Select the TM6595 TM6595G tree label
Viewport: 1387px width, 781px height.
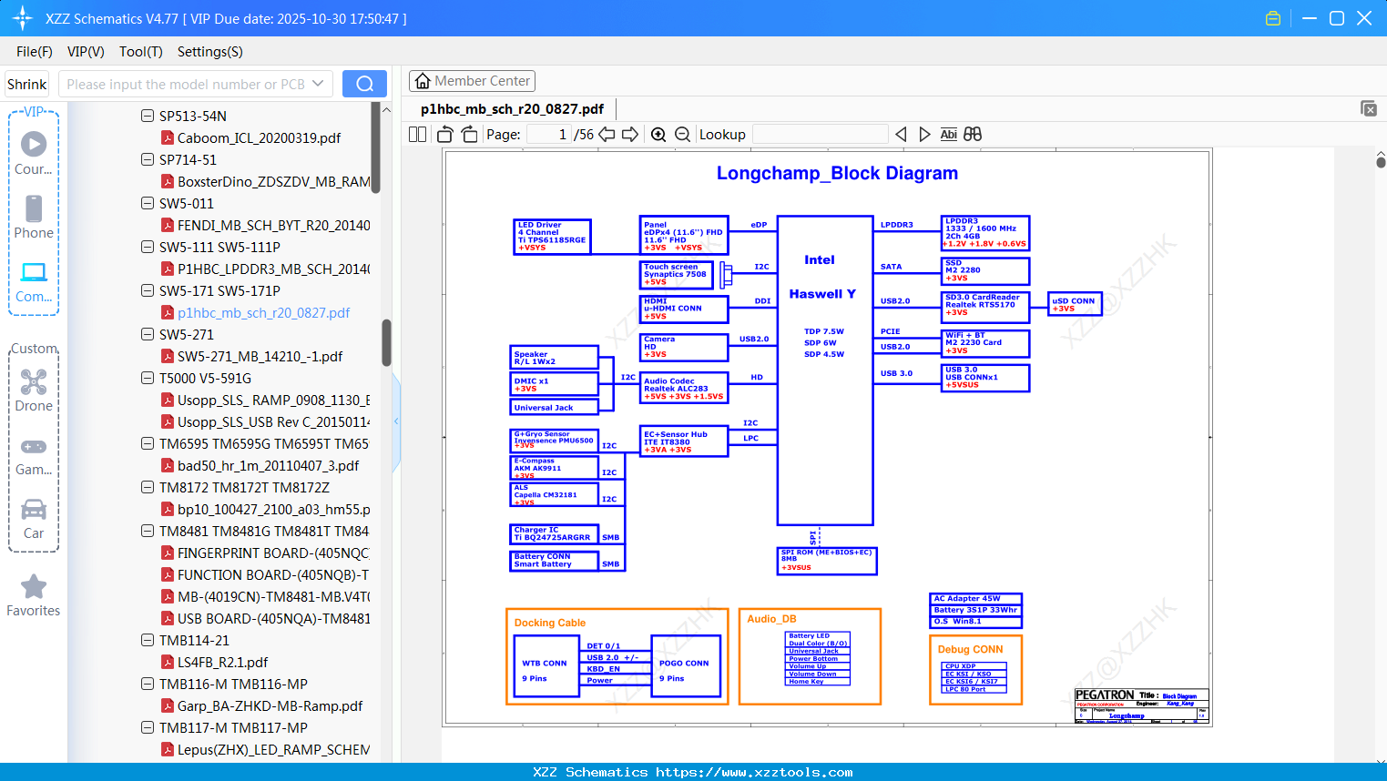tap(264, 443)
